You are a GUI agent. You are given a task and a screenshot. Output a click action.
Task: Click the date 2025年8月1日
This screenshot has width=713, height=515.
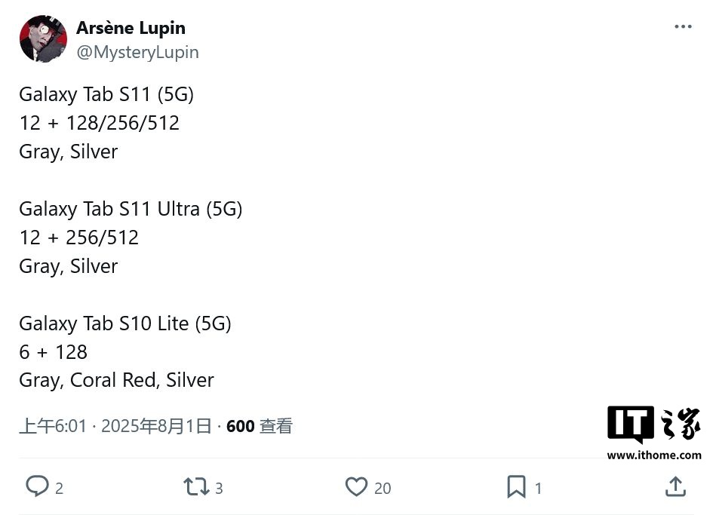156,426
